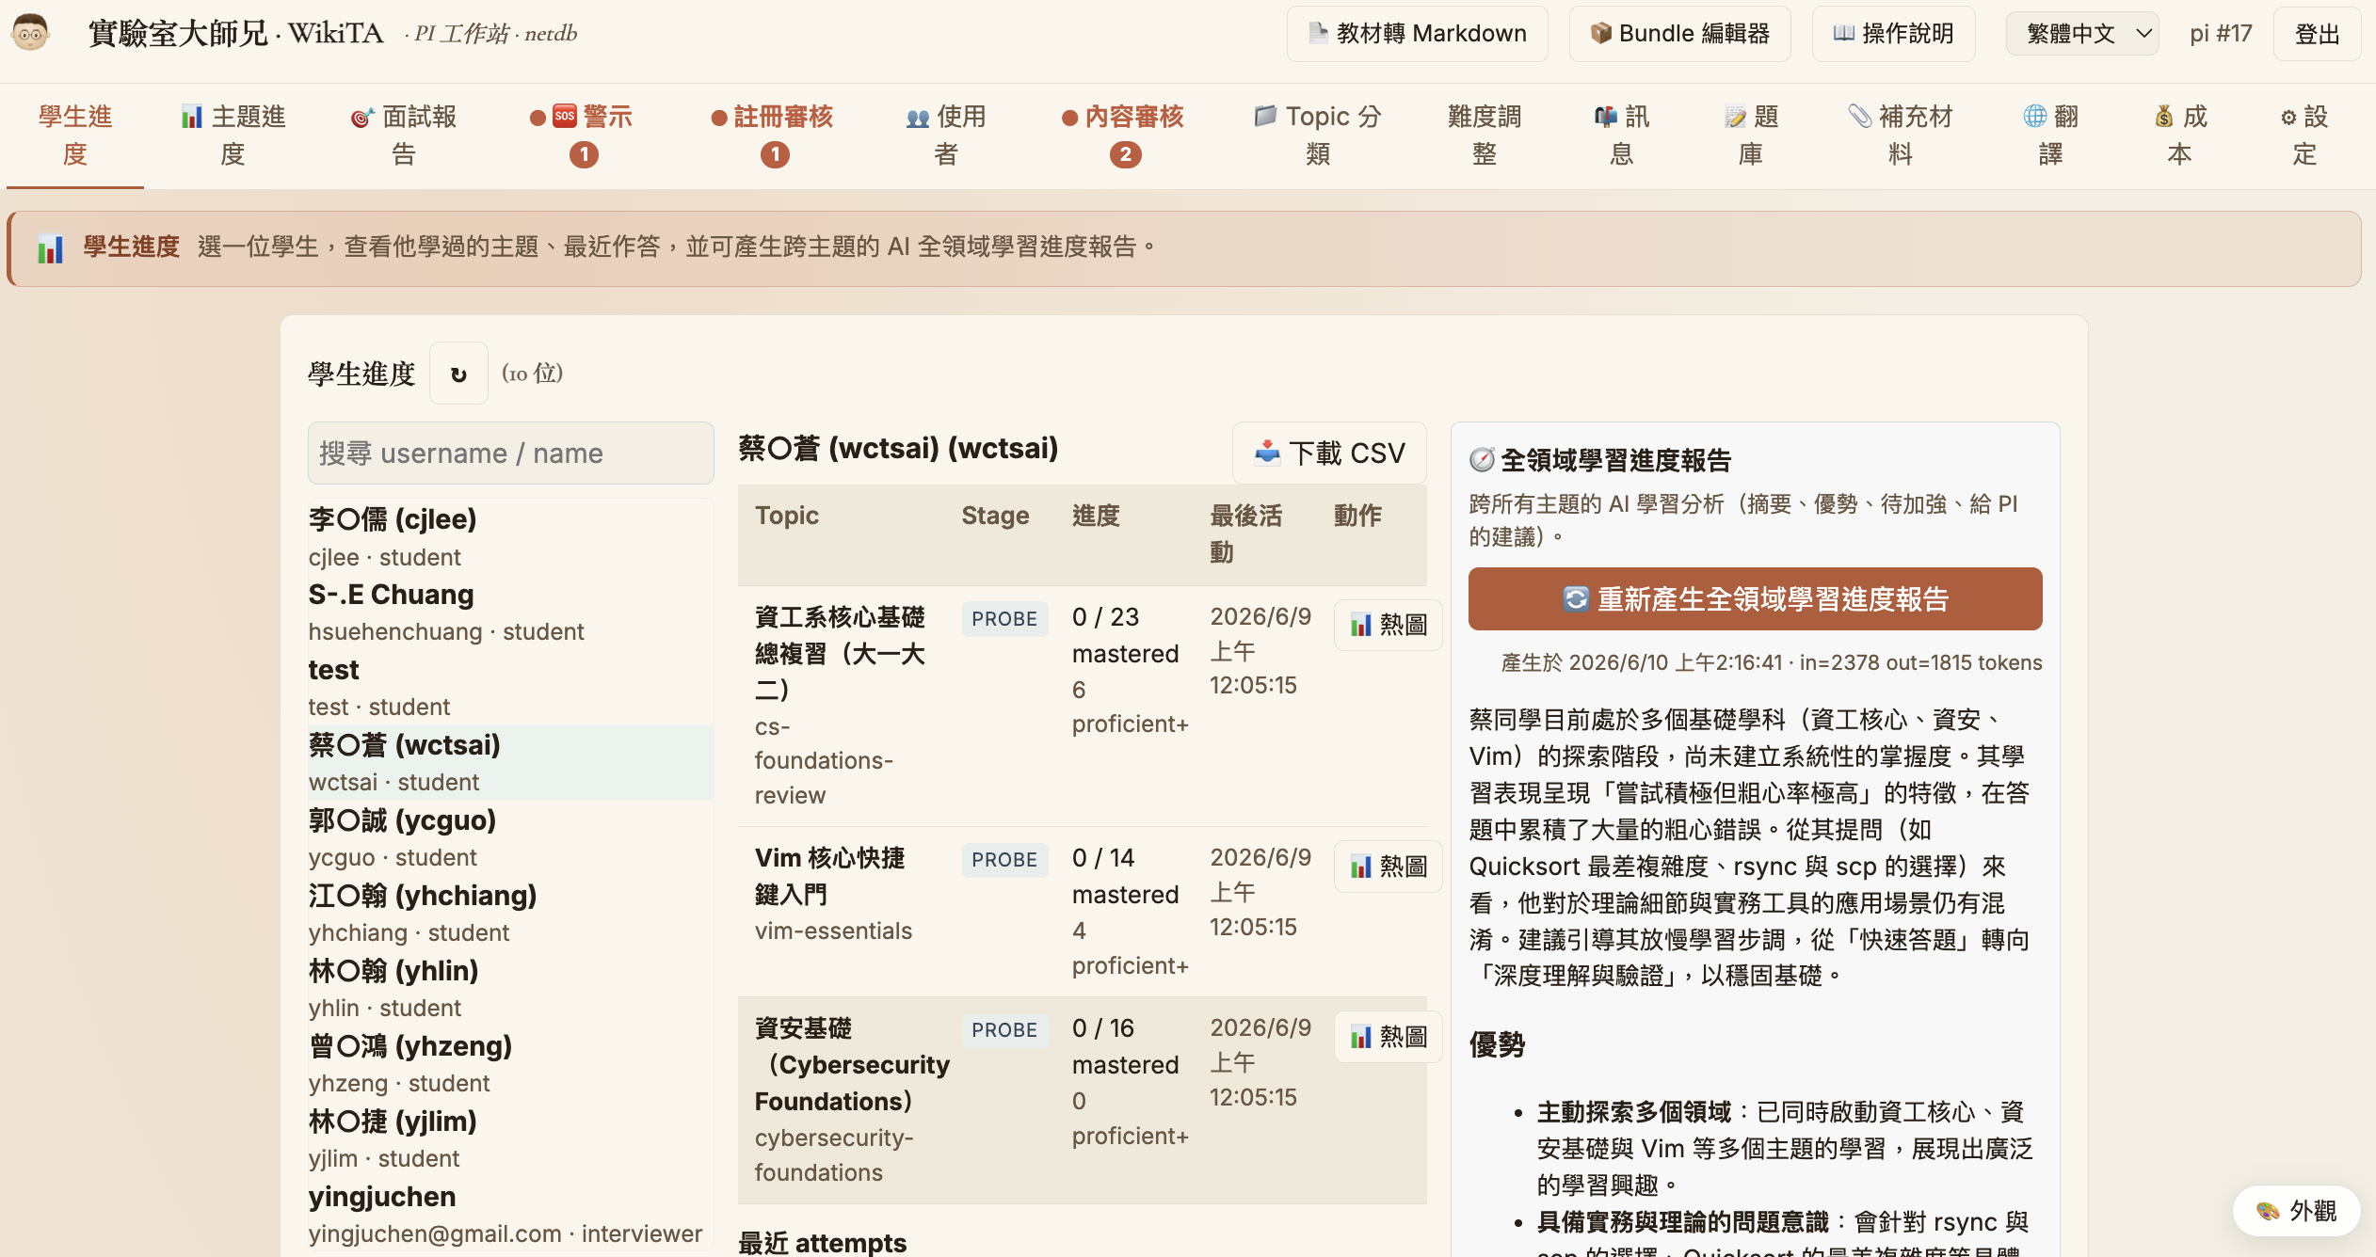Open the 內容審核 tab
Screen dimensions: 2376x1257
[x=1123, y=135]
